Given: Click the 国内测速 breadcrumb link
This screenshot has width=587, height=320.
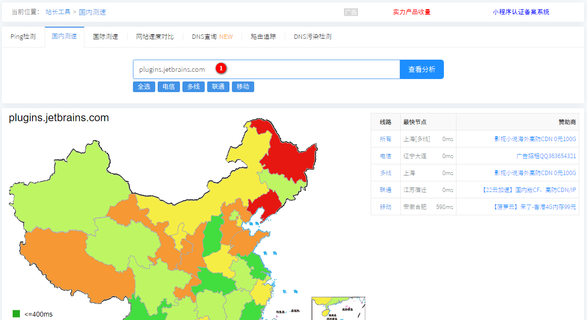Looking at the screenshot, I should (x=92, y=12).
